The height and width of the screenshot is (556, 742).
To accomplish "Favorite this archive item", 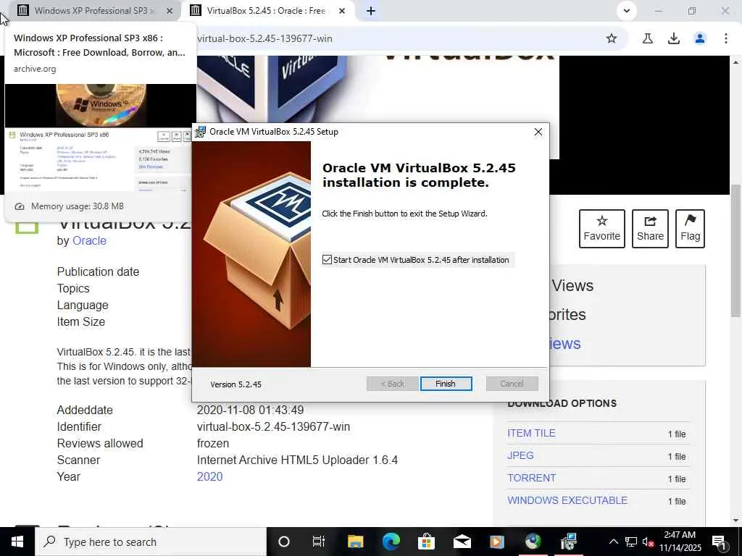I will point(602,229).
